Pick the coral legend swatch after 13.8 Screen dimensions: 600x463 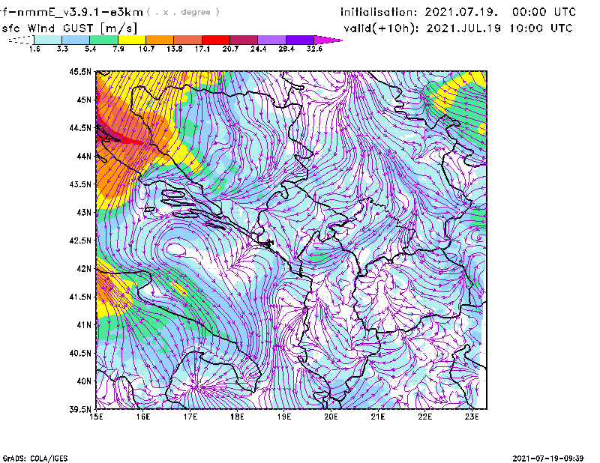[188, 40]
